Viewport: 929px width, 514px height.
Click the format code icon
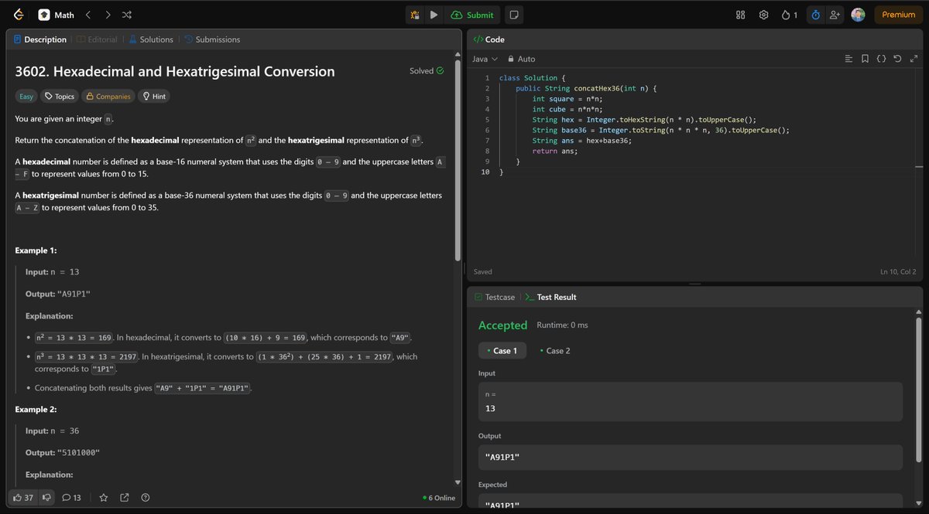[848, 59]
